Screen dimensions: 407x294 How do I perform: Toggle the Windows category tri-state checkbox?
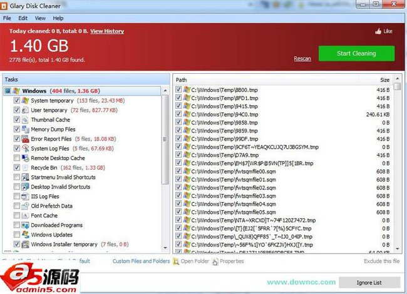pos(8,91)
